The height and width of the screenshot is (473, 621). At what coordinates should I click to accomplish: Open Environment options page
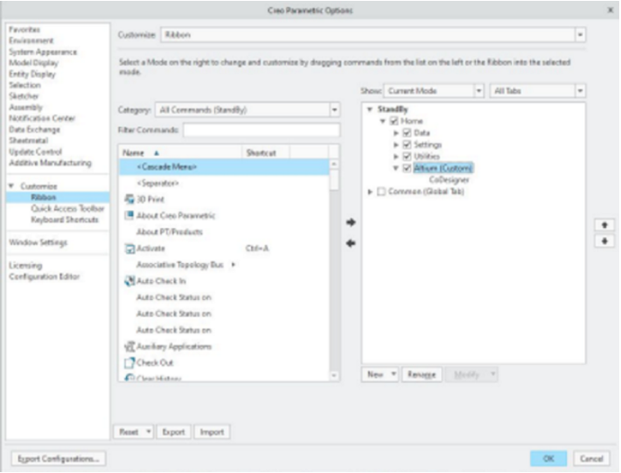pyautogui.click(x=31, y=40)
